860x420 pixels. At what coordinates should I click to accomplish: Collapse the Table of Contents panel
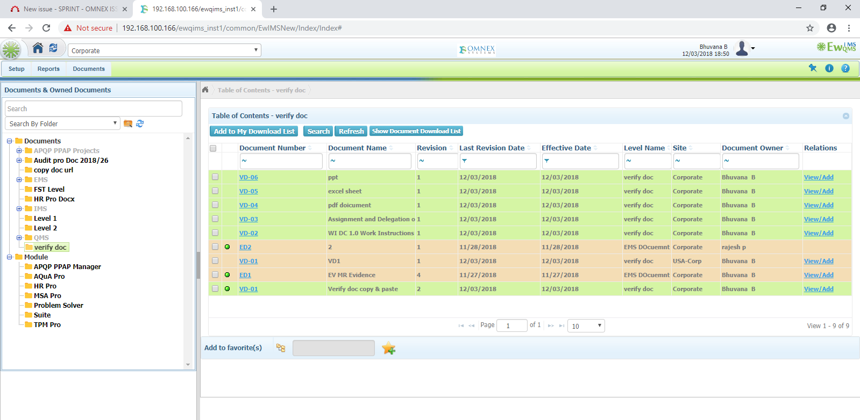846,116
